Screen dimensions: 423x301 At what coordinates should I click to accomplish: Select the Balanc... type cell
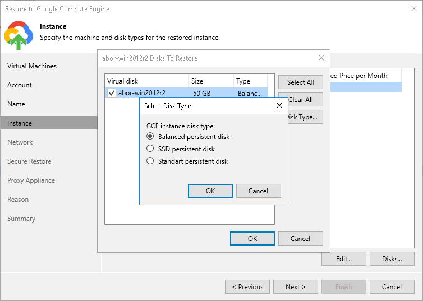point(250,93)
